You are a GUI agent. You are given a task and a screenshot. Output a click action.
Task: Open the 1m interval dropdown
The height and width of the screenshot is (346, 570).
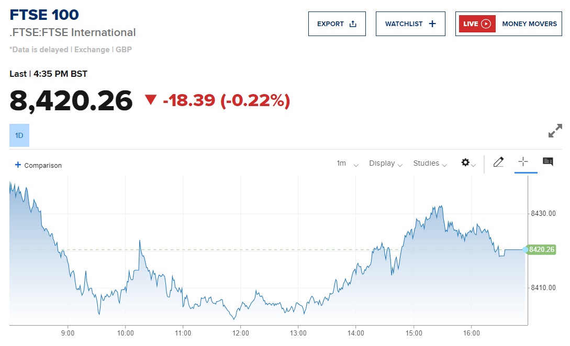tap(348, 164)
